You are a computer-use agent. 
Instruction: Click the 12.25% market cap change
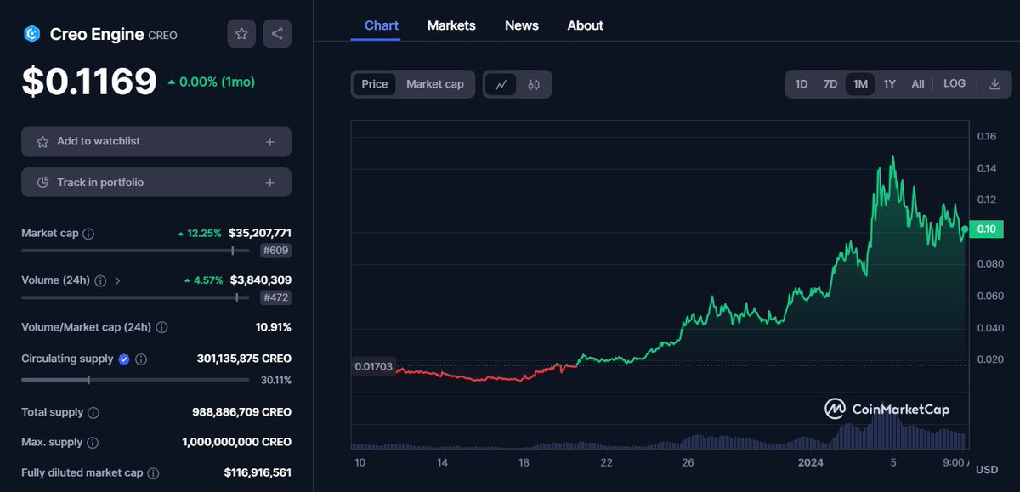(x=200, y=233)
